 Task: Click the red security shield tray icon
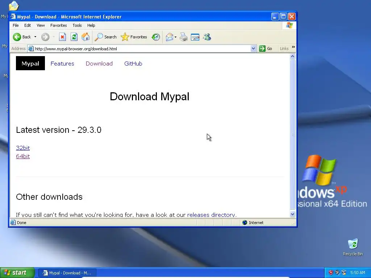[331, 273]
